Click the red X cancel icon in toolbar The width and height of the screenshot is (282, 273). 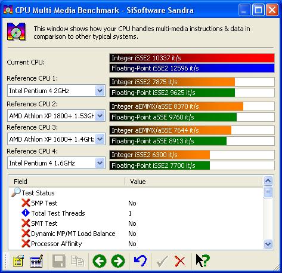click(x=180, y=261)
